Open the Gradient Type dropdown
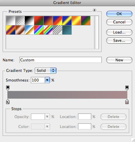The width and height of the screenshot is (135, 142). point(46,71)
